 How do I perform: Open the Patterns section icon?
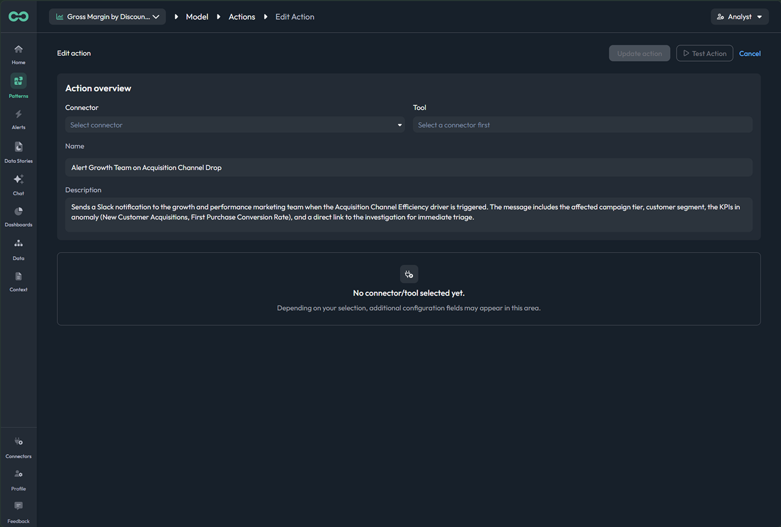[x=18, y=81]
